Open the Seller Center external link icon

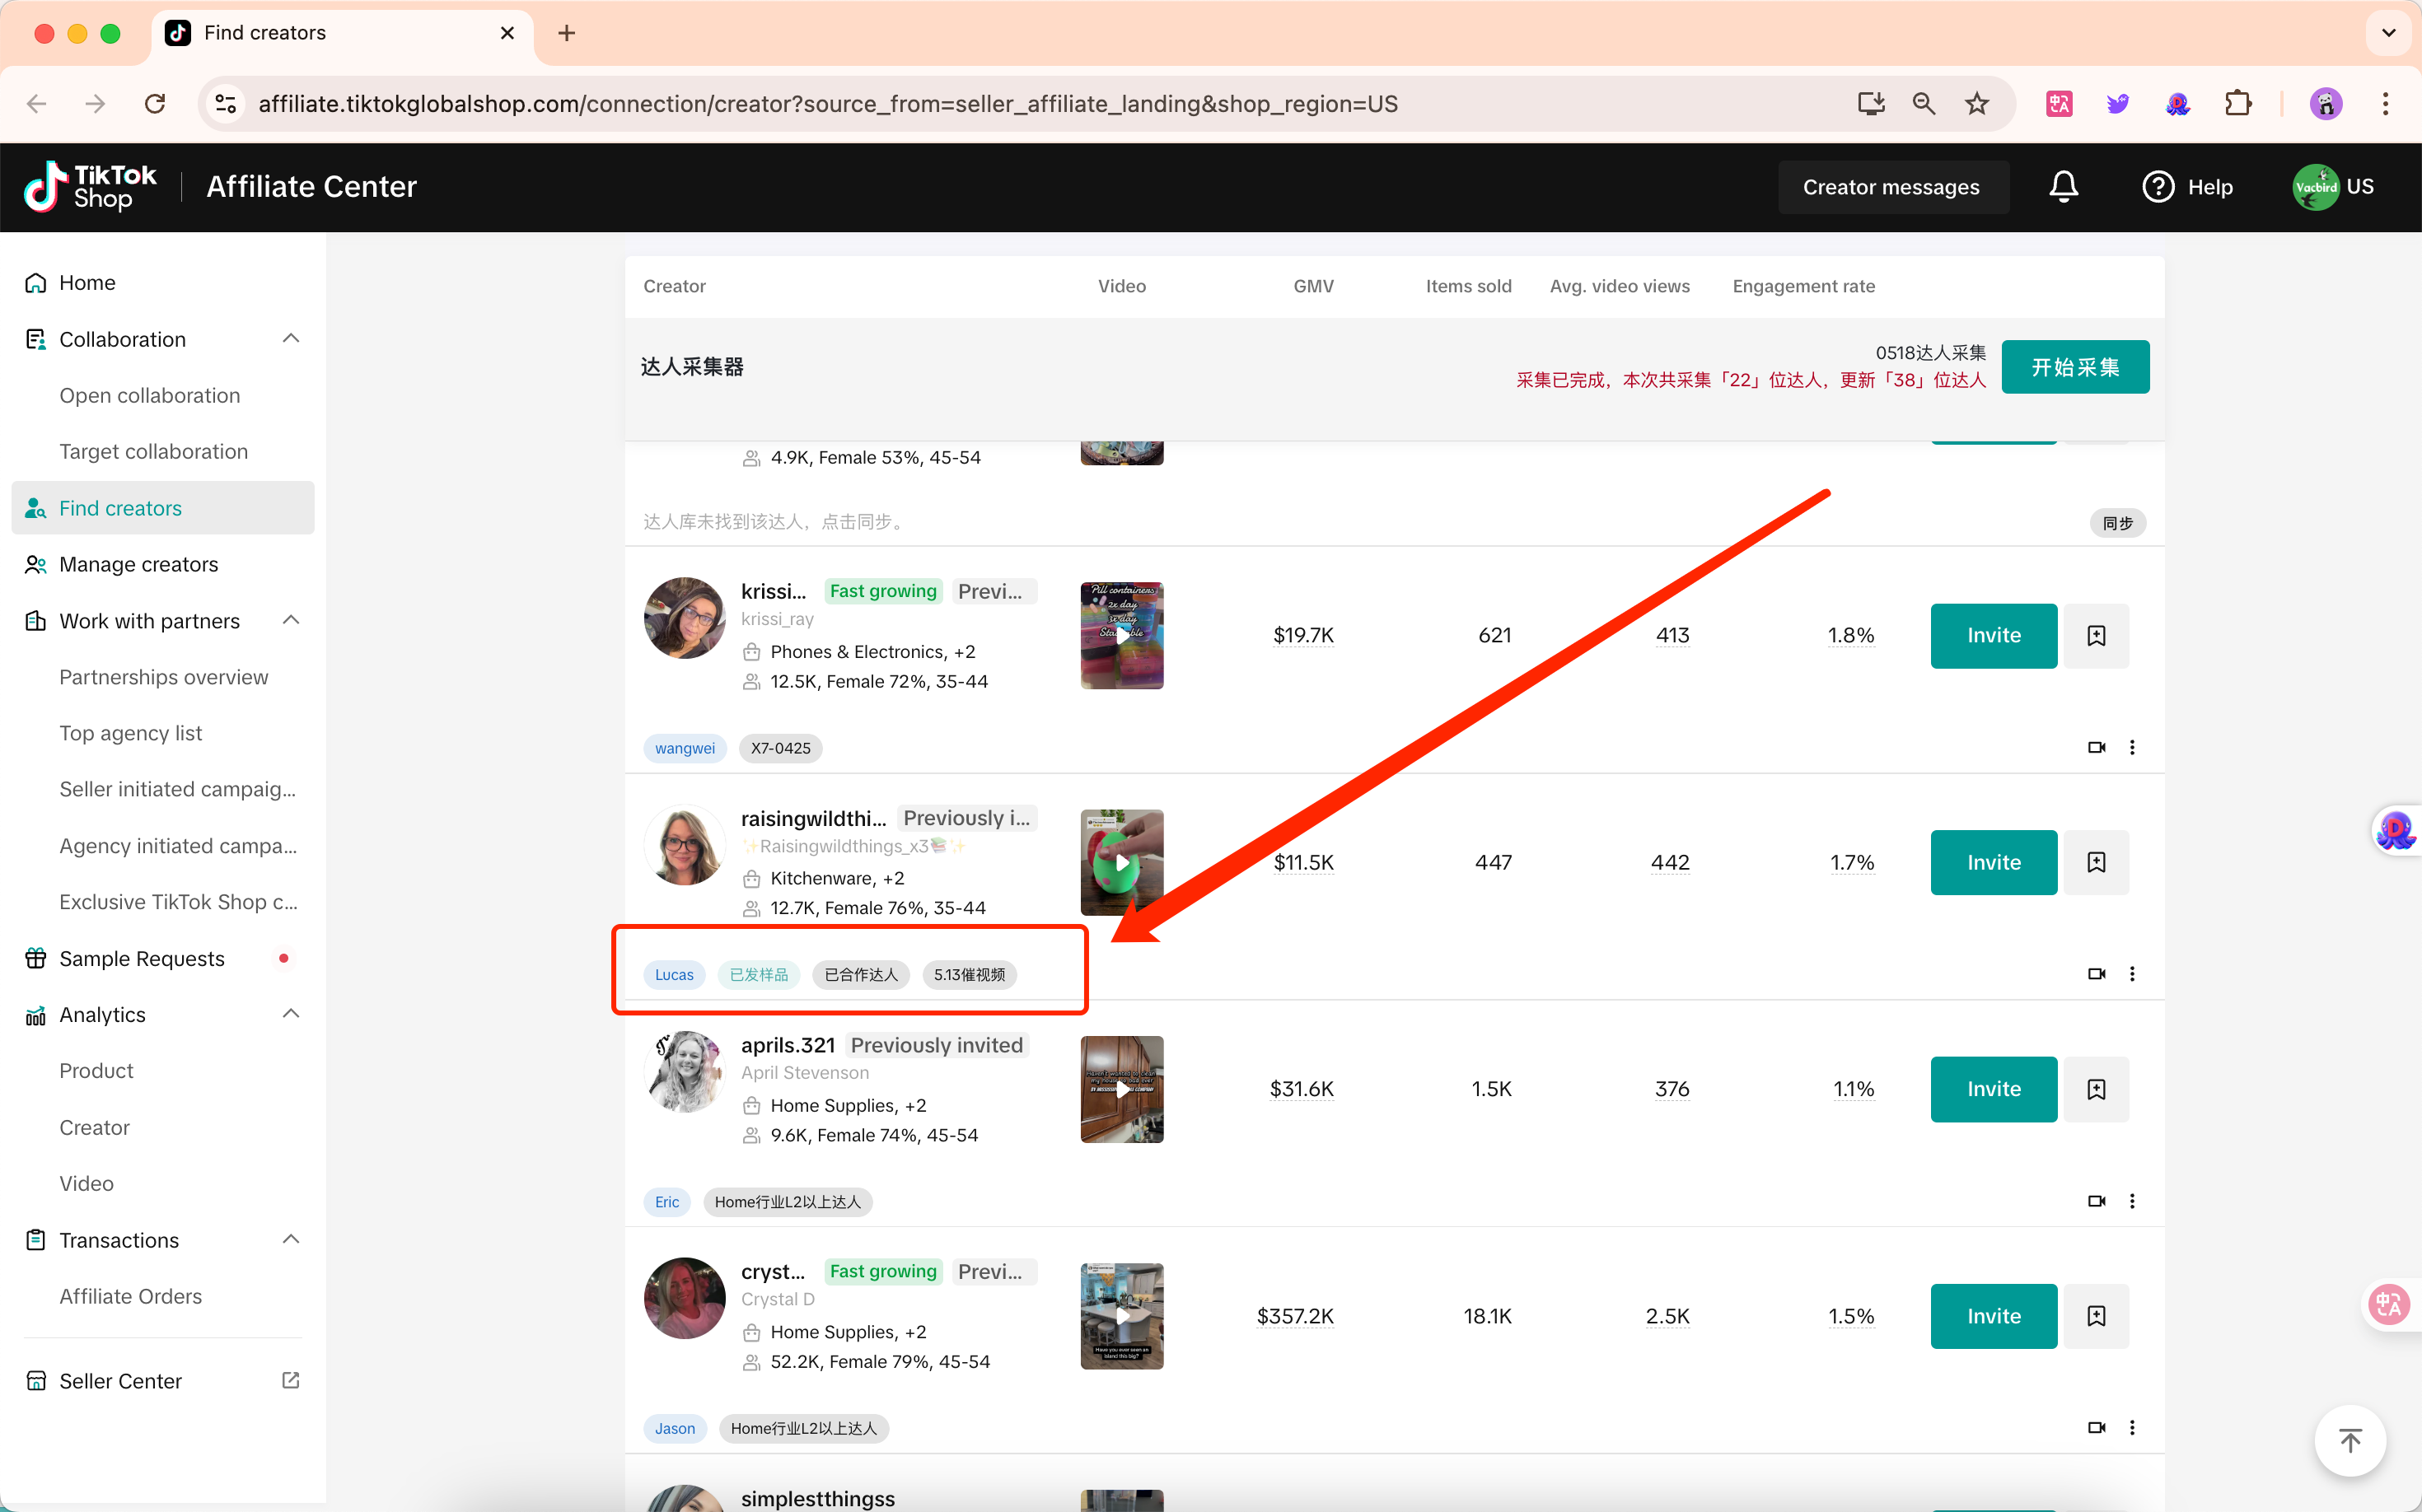point(290,1381)
